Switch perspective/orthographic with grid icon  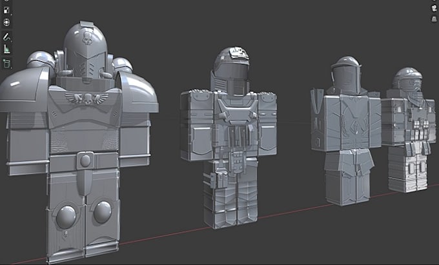(x=434, y=19)
